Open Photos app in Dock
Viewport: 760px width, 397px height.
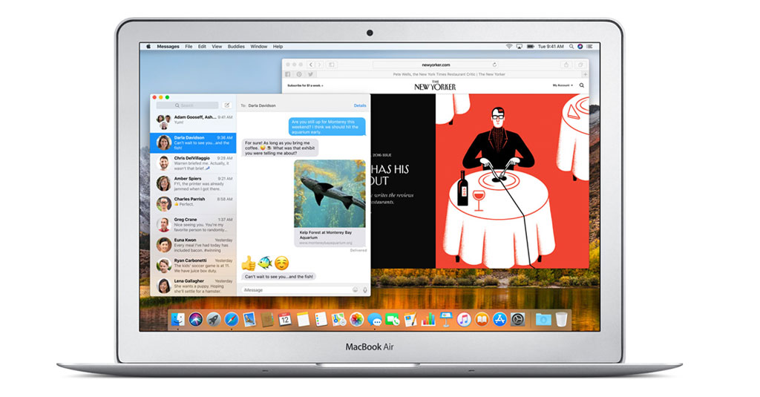click(357, 319)
